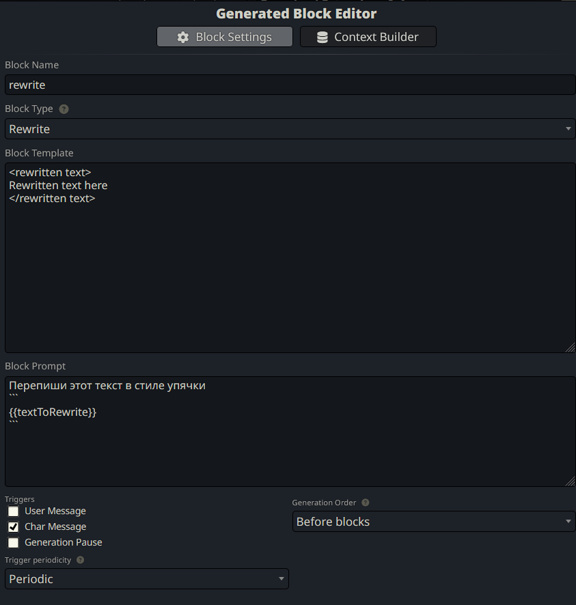Click the Generation Order help icon
576x605 pixels.
[366, 503]
